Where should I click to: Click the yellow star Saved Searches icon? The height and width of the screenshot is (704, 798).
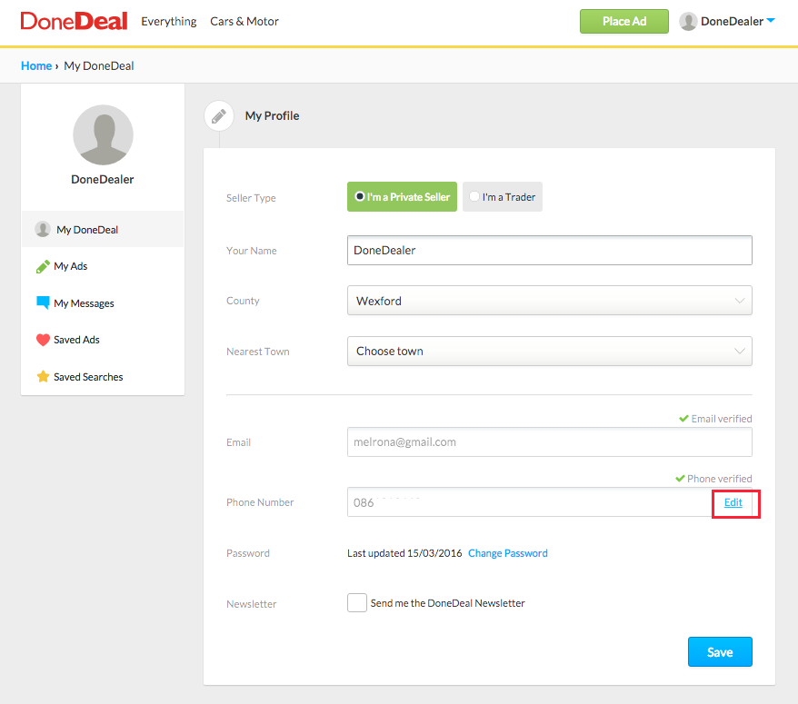[43, 376]
